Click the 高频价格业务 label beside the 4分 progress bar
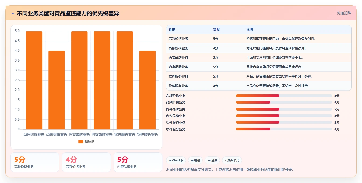Image resolution: width=362 pixels, height=183 pixels. 176,102
